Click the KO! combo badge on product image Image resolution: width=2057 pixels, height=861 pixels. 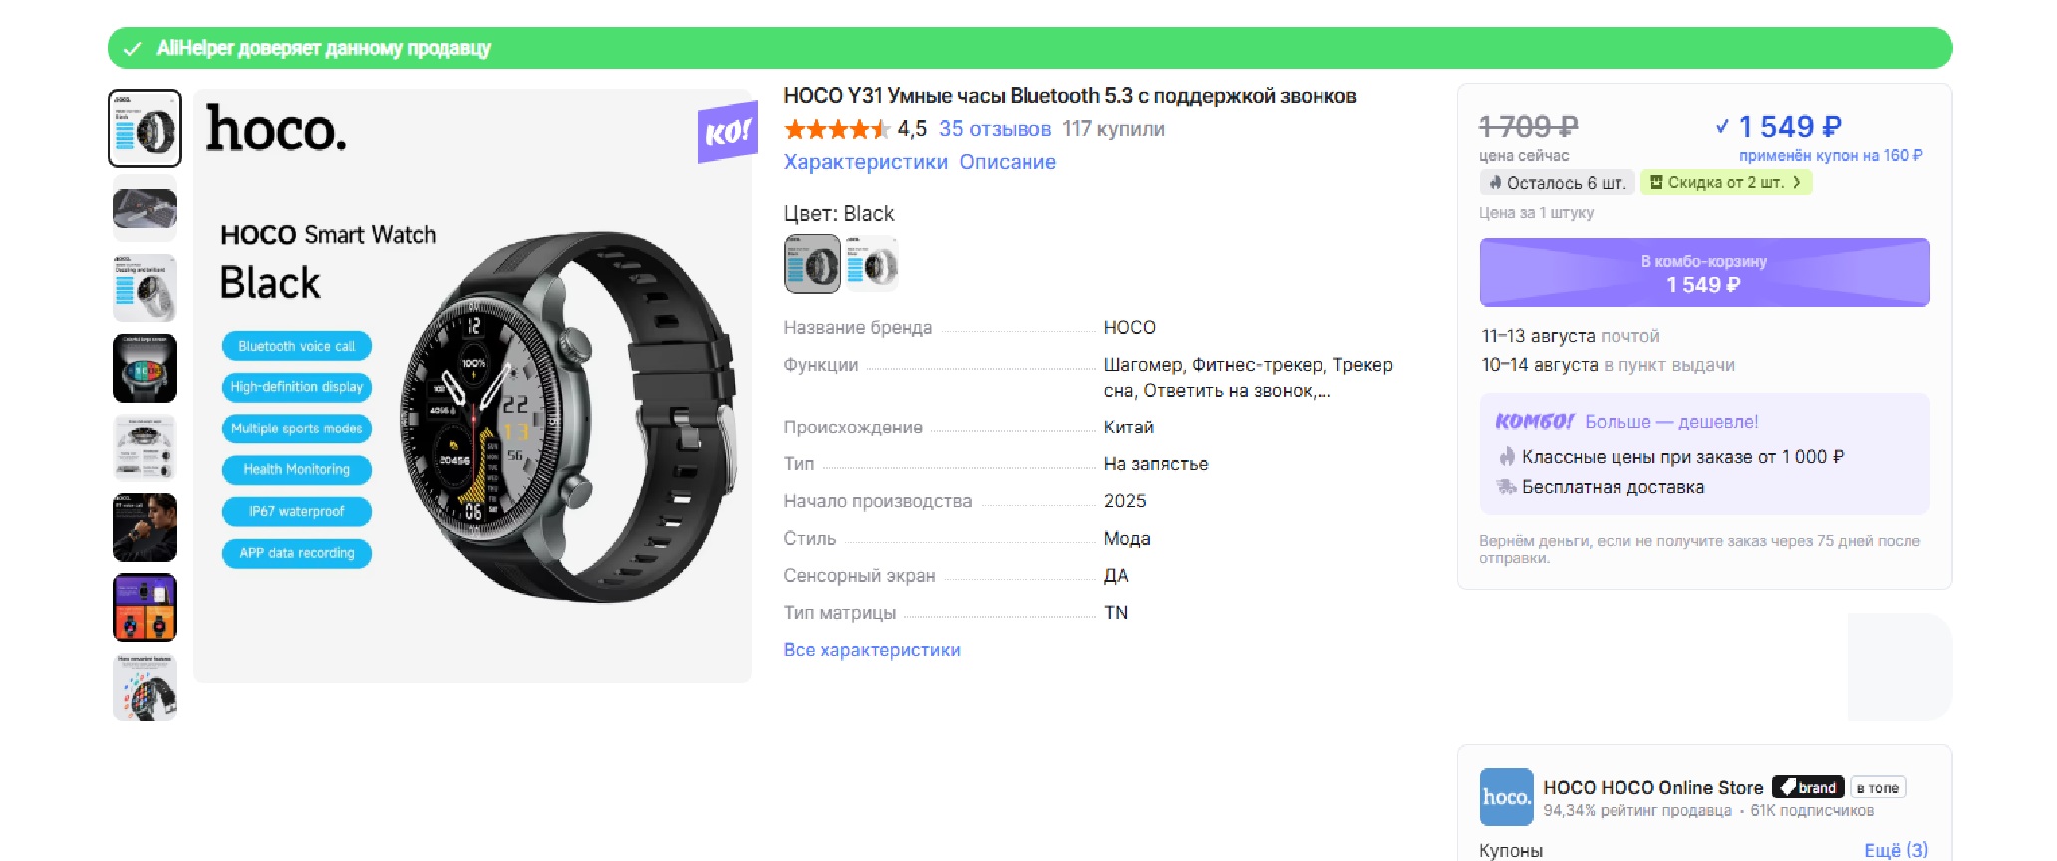[x=727, y=132]
